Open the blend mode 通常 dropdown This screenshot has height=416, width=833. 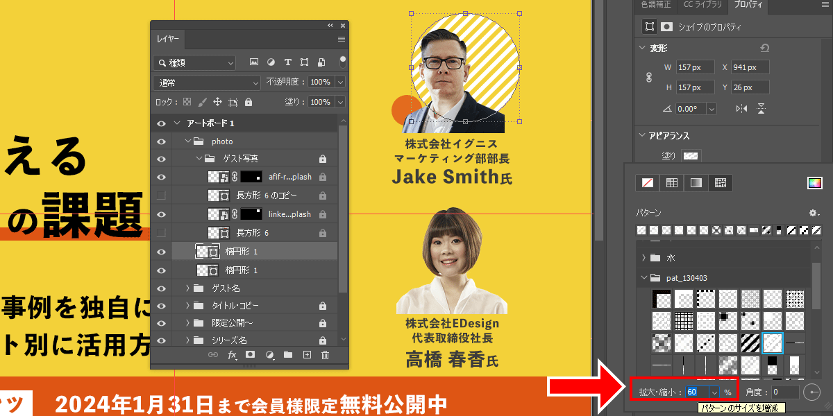click(207, 82)
